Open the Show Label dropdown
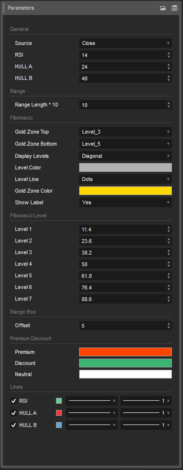The width and height of the screenshot is (183, 470). pyautogui.click(x=125, y=202)
